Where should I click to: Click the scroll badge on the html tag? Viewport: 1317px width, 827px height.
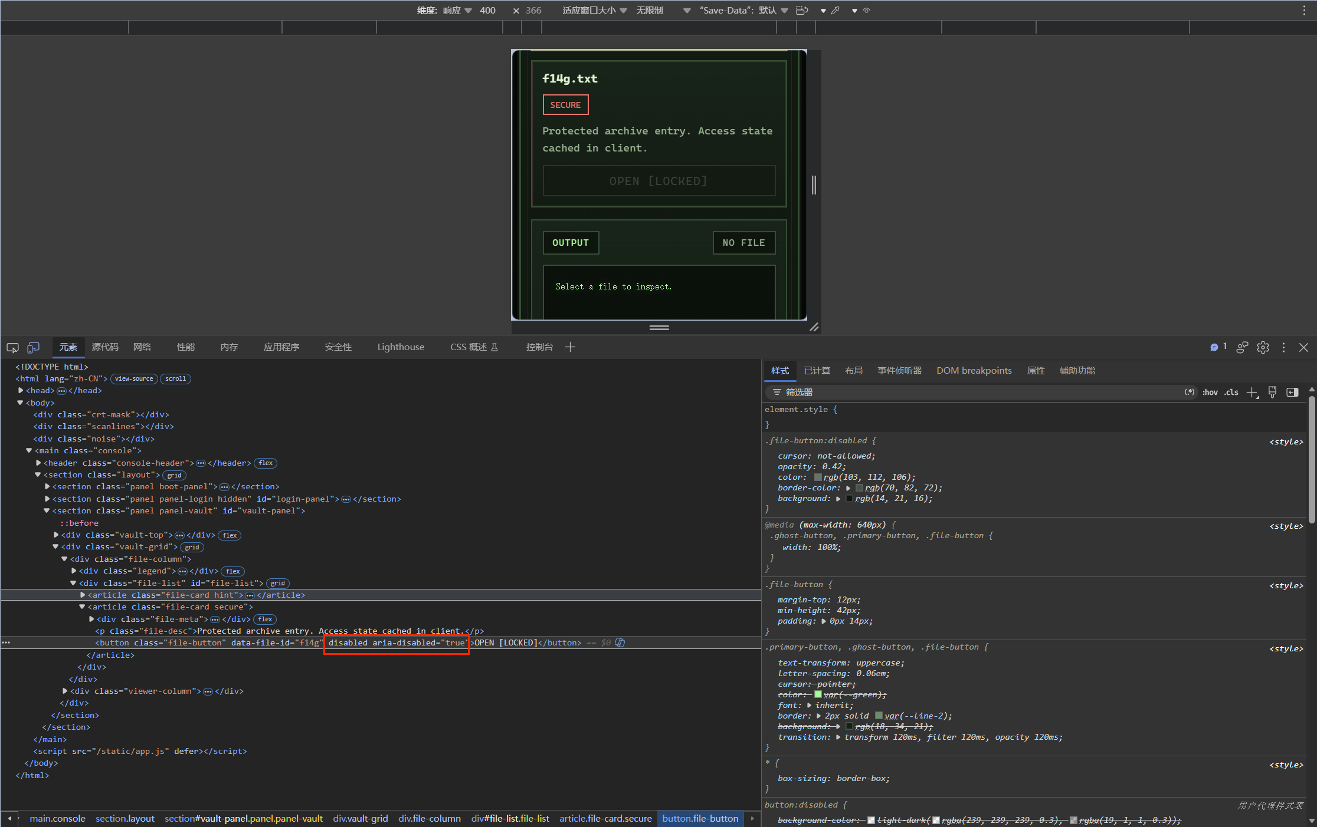[x=175, y=379]
